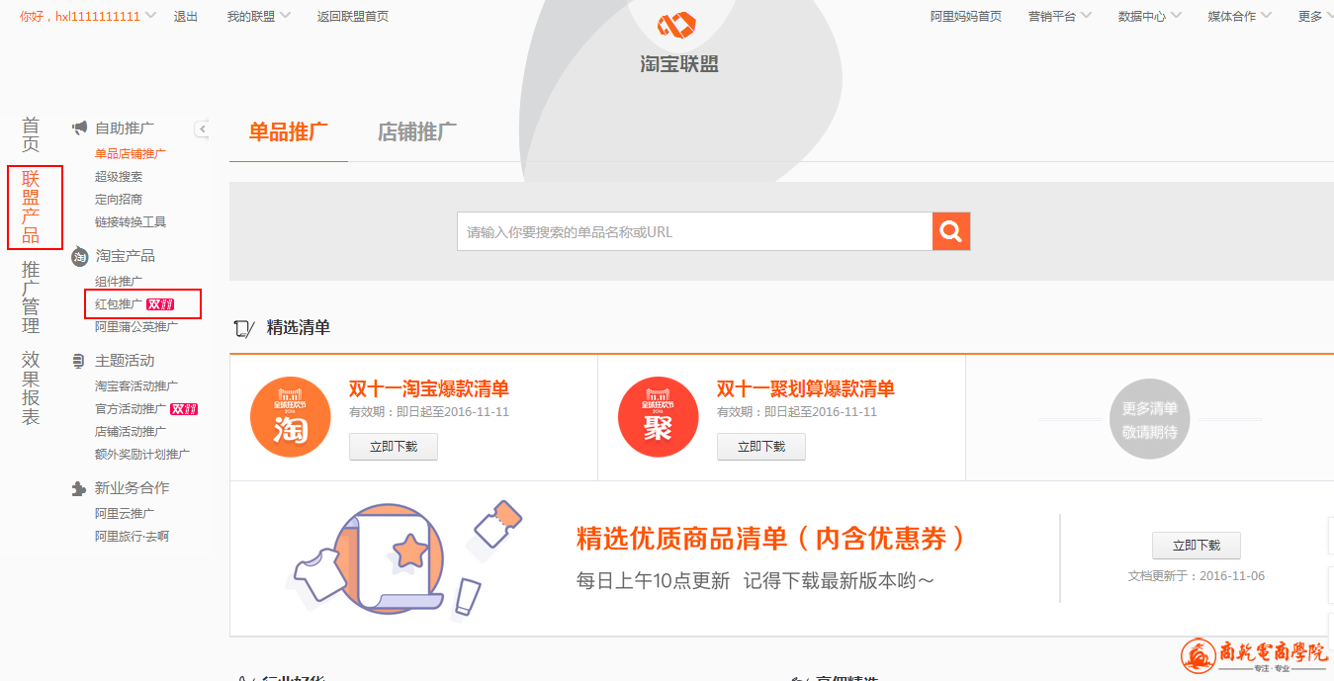
Task: Click 新业务合作 section heading
Action: (x=132, y=488)
